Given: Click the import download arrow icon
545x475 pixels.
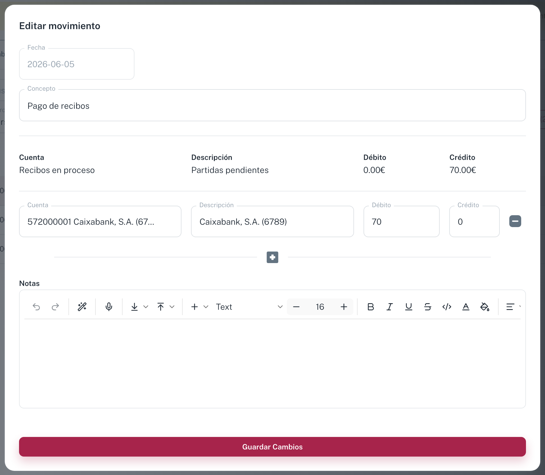Looking at the screenshot, I should coord(134,307).
